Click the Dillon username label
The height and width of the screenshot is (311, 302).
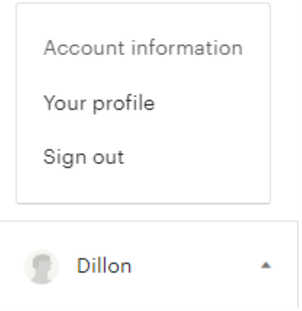tap(104, 265)
